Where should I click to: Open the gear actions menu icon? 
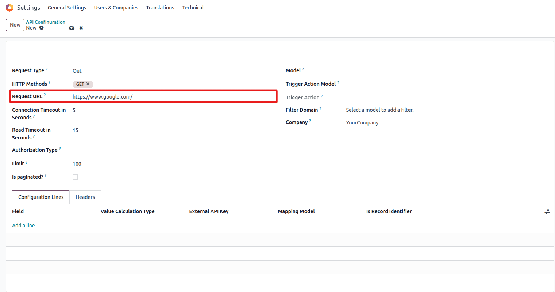[42, 28]
